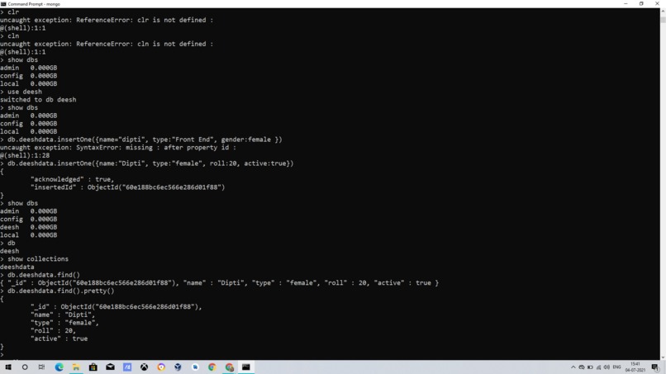Screen dimensions: 666x374
Task: Click 'deesh 0.000GB' database row
Action: (x=28, y=227)
